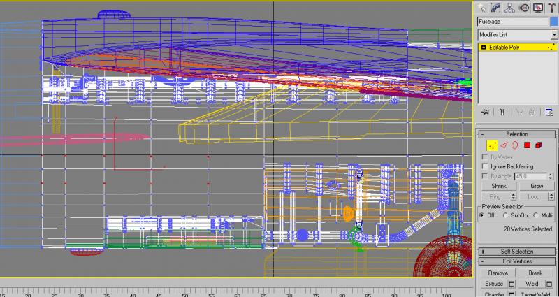Screen dimensions: 559x297
Task: Select Polygon sub-object level icon
Action: point(528,145)
